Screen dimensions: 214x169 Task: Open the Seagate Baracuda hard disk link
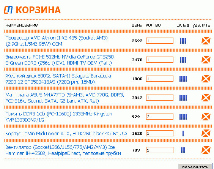(58, 79)
